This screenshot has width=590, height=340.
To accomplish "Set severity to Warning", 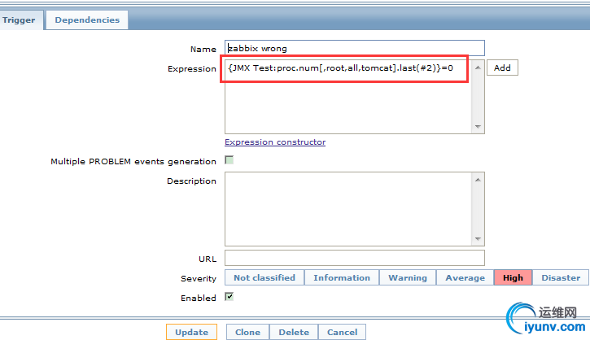I will point(408,277).
